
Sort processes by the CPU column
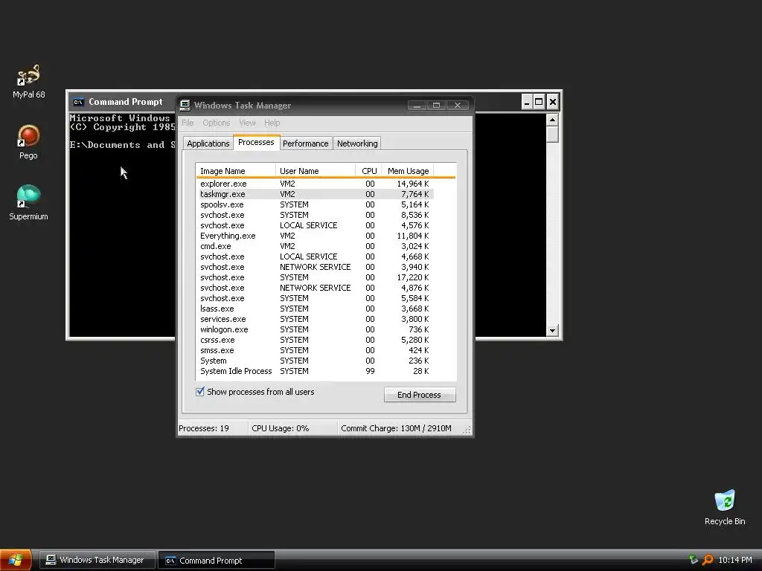coord(368,171)
